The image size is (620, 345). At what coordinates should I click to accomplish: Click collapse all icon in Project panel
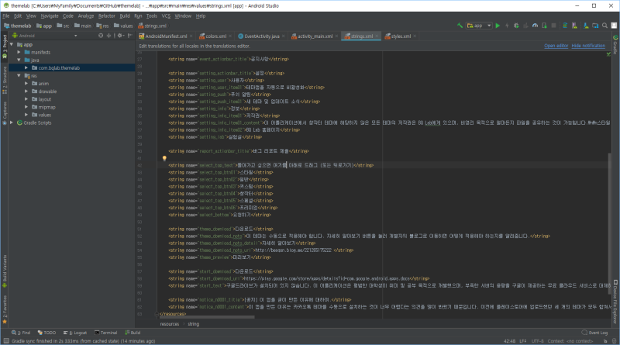point(108,36)
